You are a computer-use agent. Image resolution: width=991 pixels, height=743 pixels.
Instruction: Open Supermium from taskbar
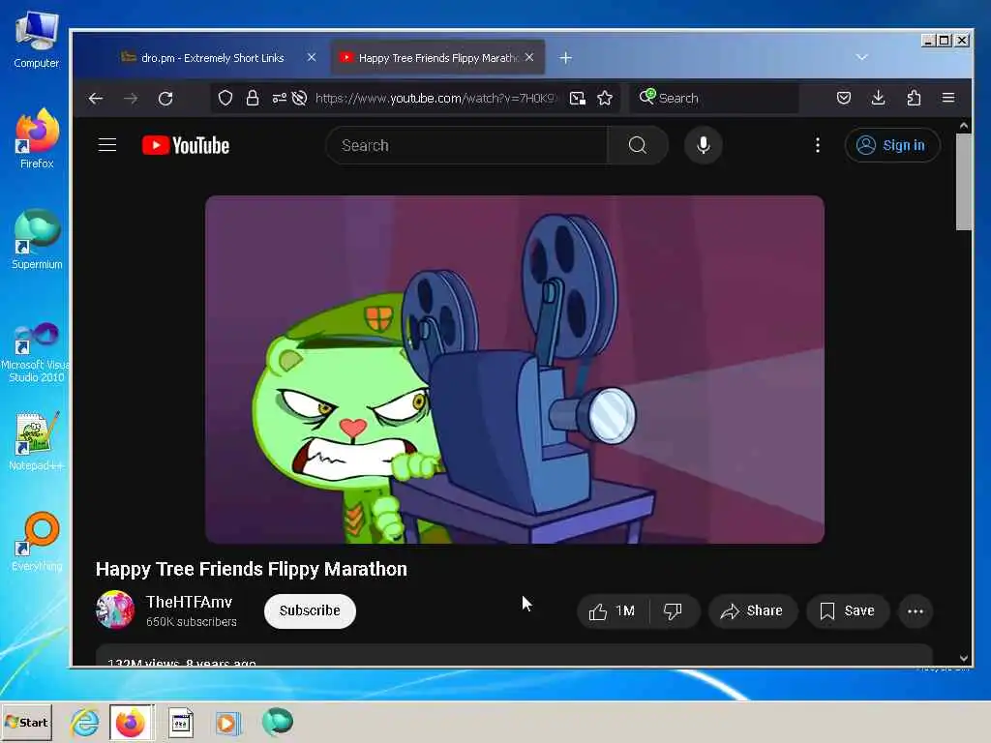click(278, 721)
